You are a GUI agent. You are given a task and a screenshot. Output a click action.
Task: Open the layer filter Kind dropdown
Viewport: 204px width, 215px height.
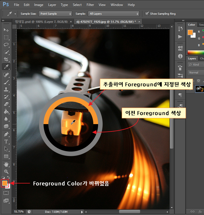coord(196,64)
